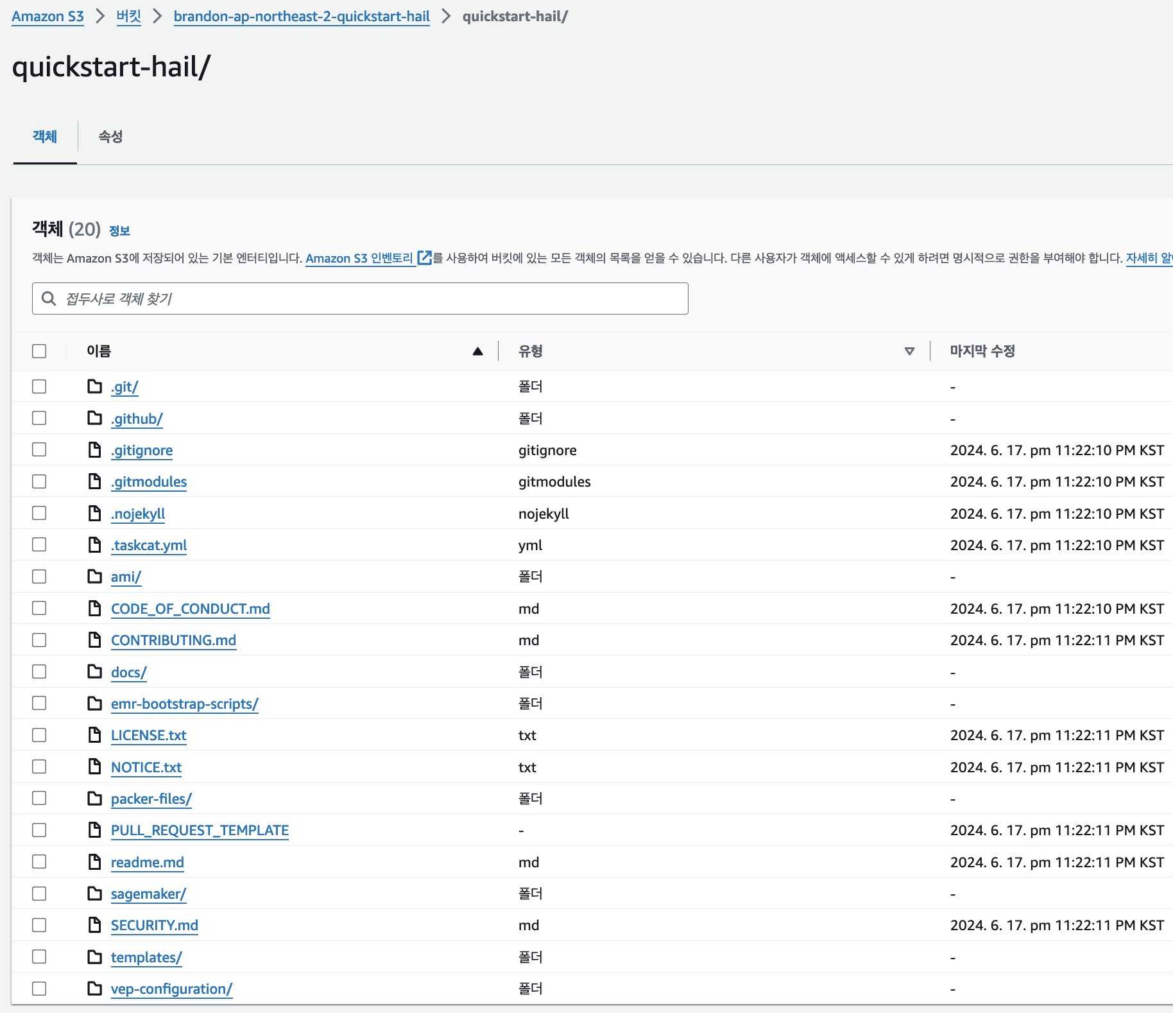Click the file icon beside .taskcat.yml

point(95,545)
